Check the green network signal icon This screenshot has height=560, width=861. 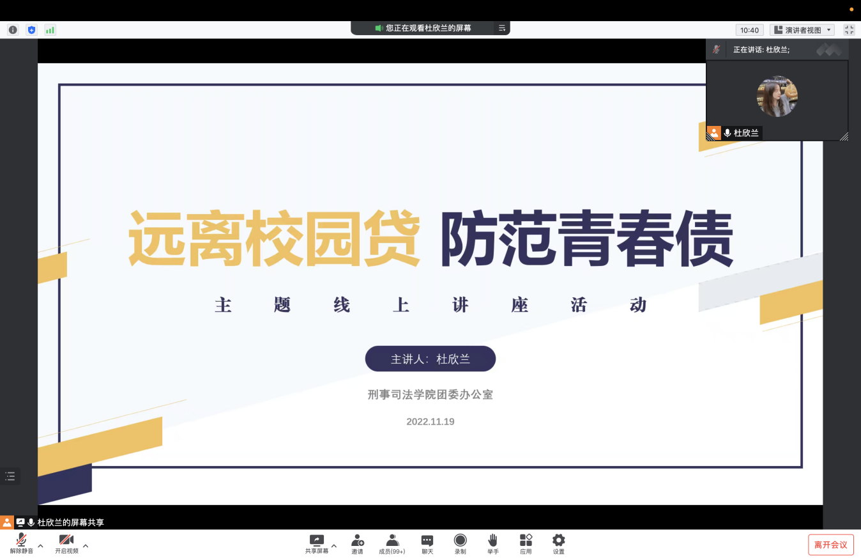coord(50,30)
